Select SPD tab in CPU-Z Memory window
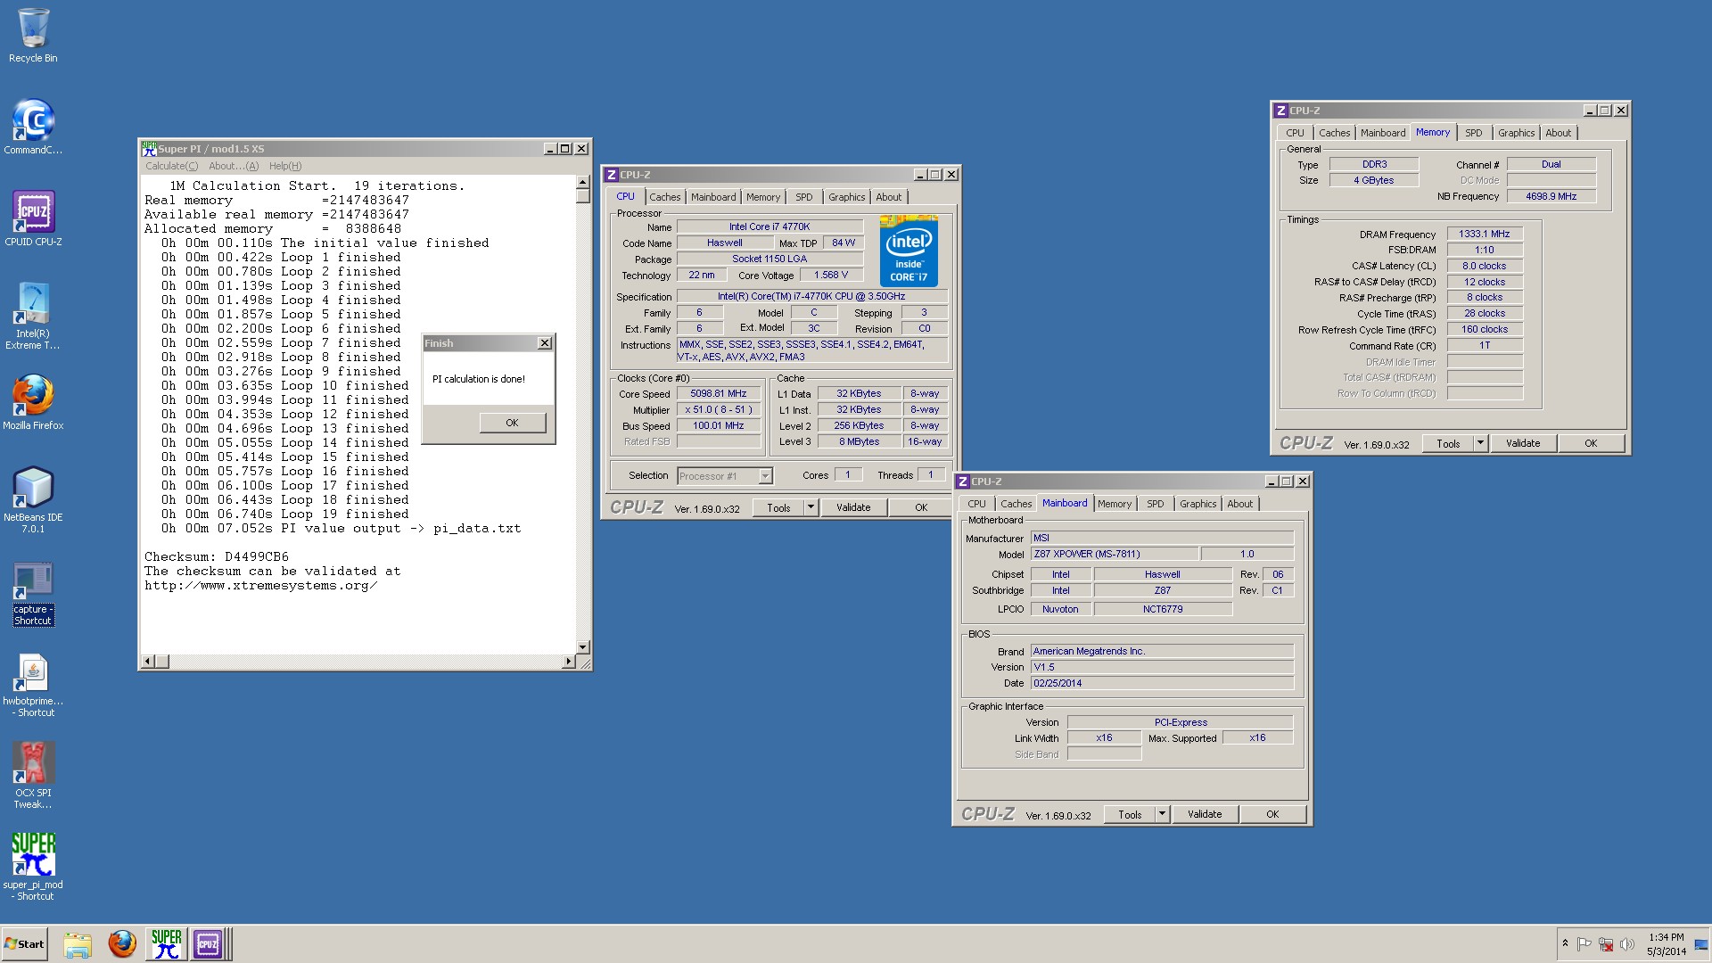1712x963 pixels. (x=1474, y=133)
